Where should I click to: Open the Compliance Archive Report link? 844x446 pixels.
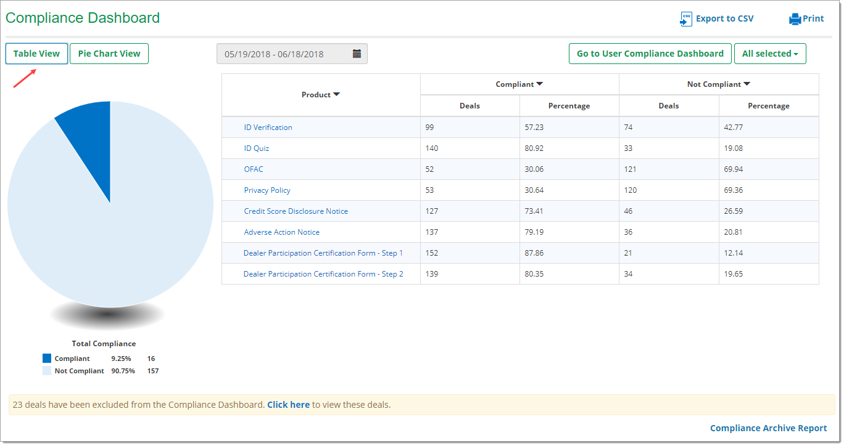coord(768,428)
